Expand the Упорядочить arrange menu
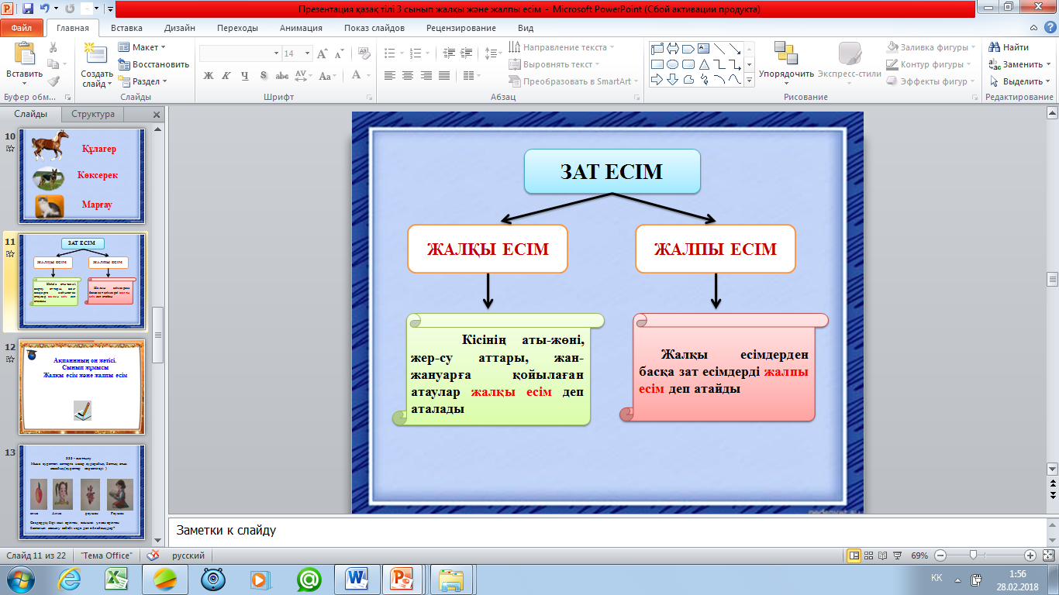1059x595 pixels. (786, 62)
